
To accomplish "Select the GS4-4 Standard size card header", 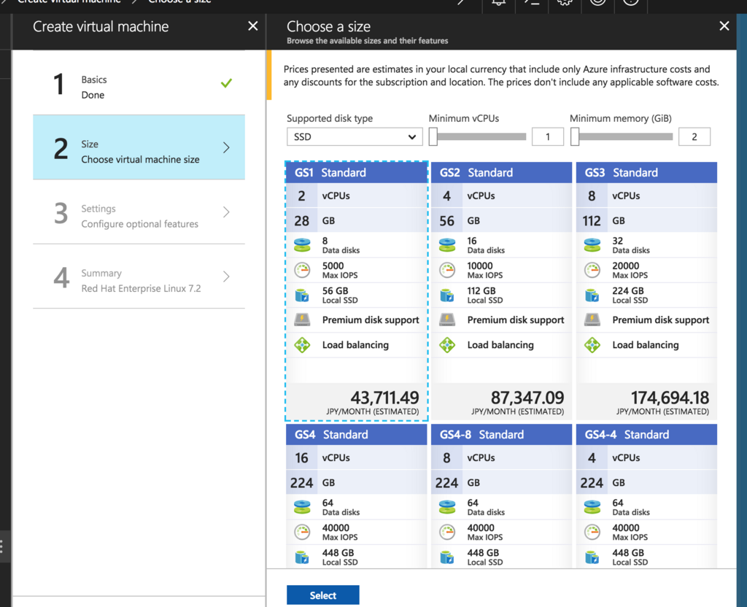I will 646,435.
